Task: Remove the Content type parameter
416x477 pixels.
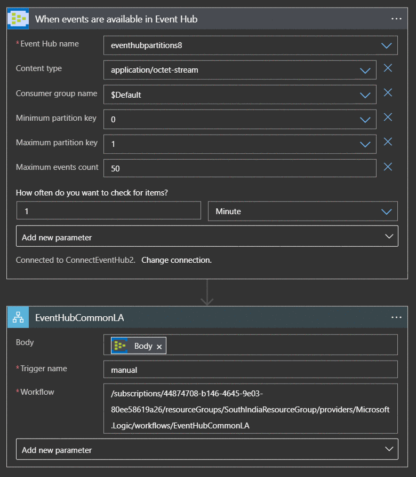Action: click(388, 68)
